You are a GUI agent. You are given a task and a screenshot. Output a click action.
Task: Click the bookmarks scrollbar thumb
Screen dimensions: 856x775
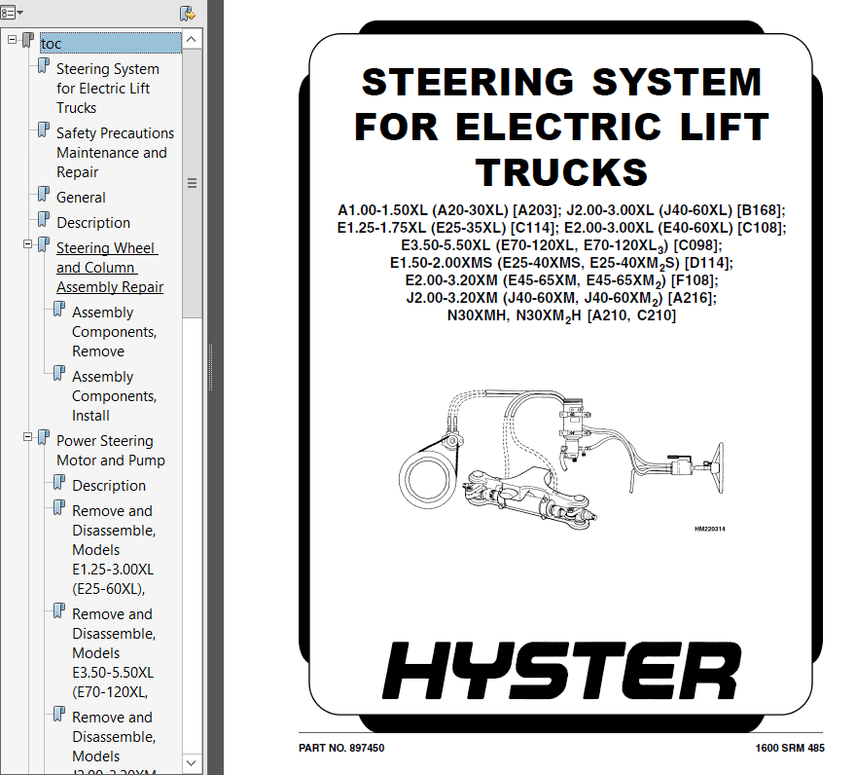click(x=192, y=183)
